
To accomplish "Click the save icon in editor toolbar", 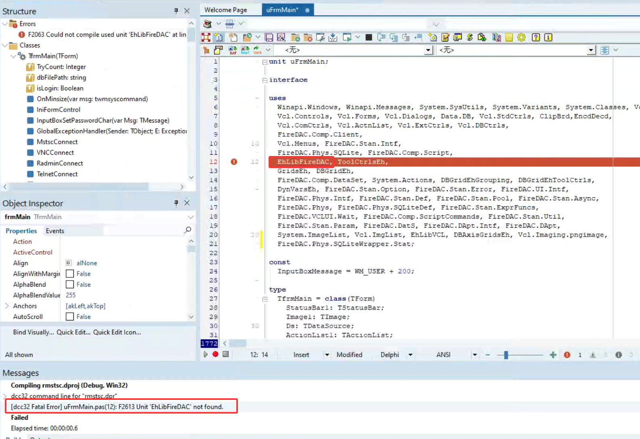I will [269, 37].
